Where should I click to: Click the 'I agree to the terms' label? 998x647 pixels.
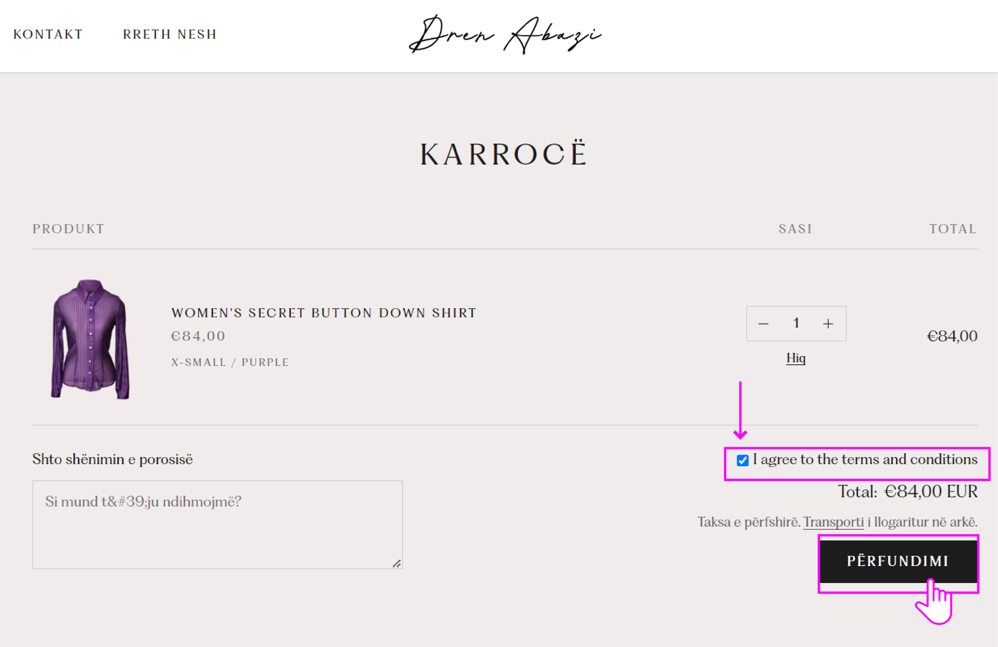865,459
